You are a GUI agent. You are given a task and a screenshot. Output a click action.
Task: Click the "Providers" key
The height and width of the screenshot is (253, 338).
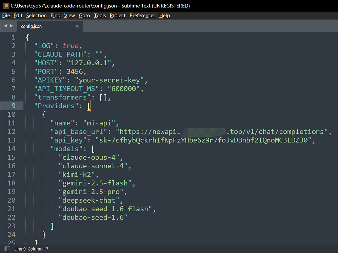(x=56, y=106)
